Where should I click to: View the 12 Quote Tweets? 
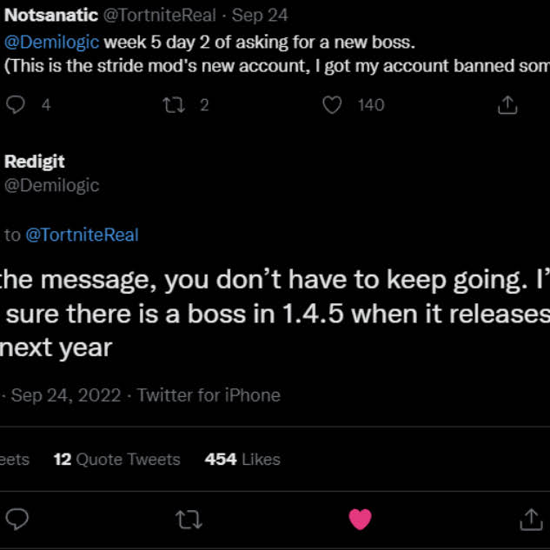[x=117, y=460]
